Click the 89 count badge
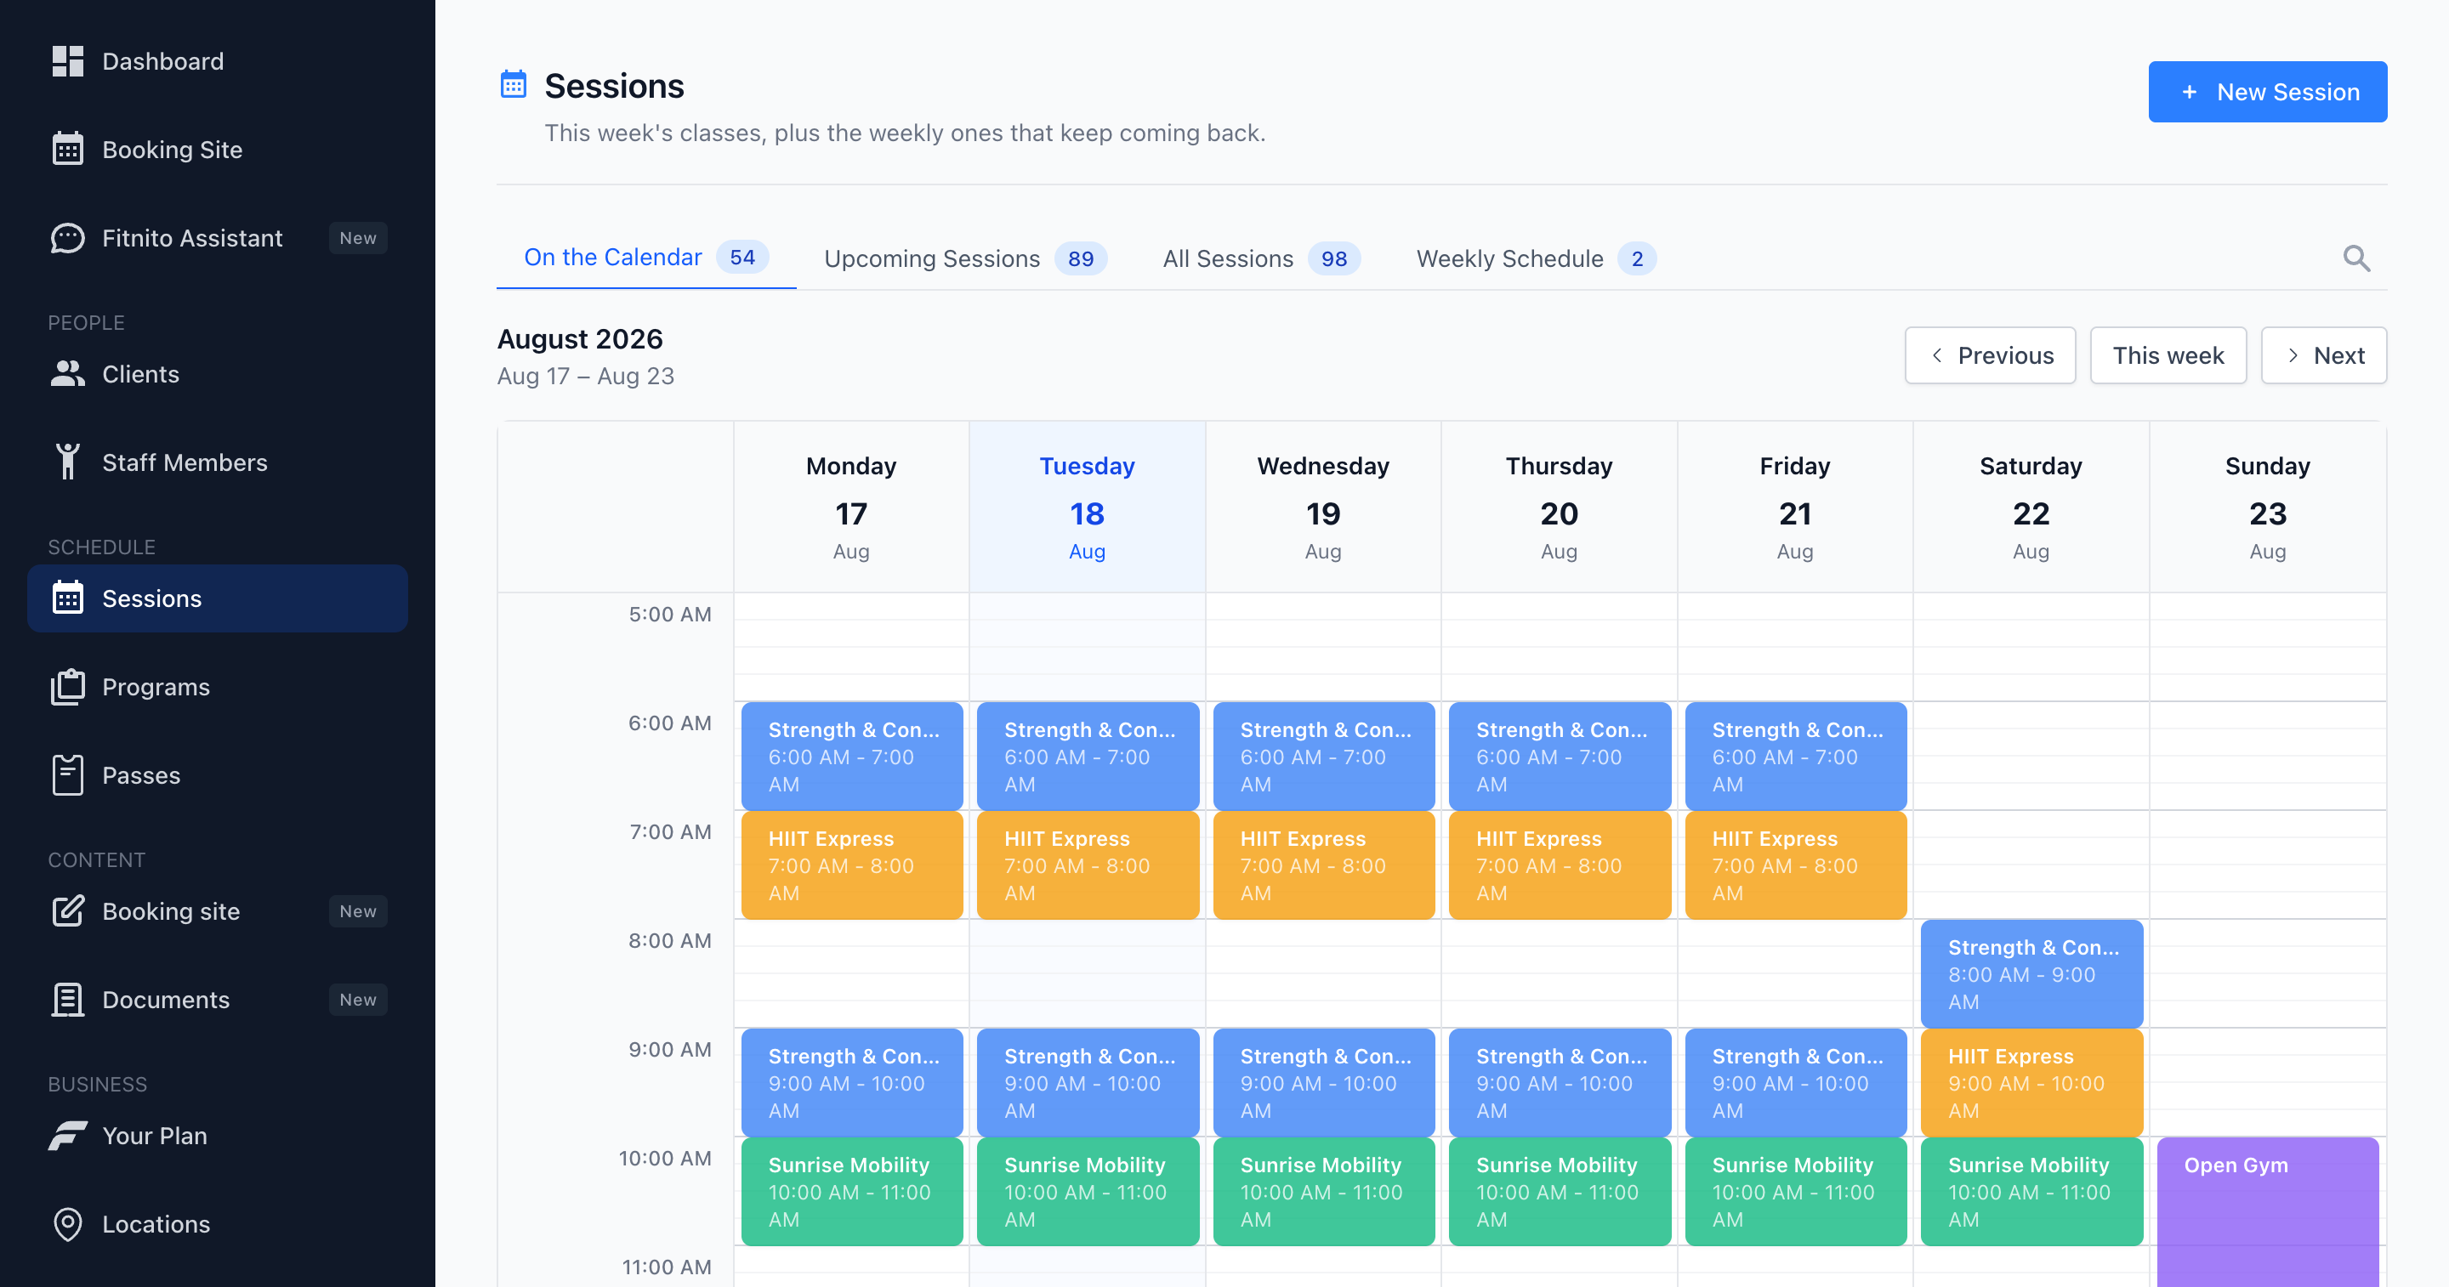 (1080, 258)
